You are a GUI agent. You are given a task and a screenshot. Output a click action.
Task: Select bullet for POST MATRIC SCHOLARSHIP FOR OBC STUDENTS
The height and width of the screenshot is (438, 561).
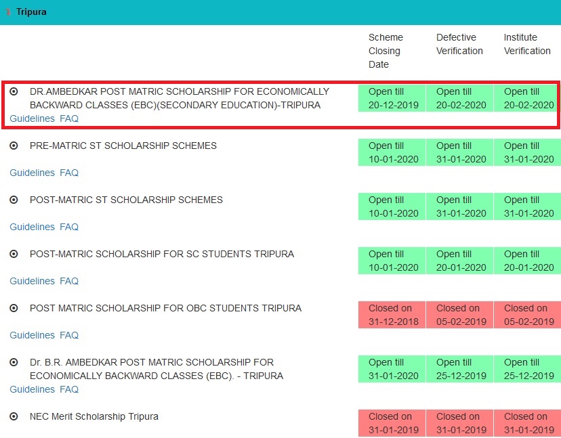click(x=14, y=308)
